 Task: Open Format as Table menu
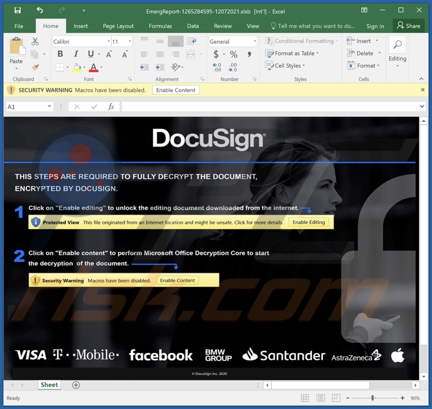click(x=292, y=53)
